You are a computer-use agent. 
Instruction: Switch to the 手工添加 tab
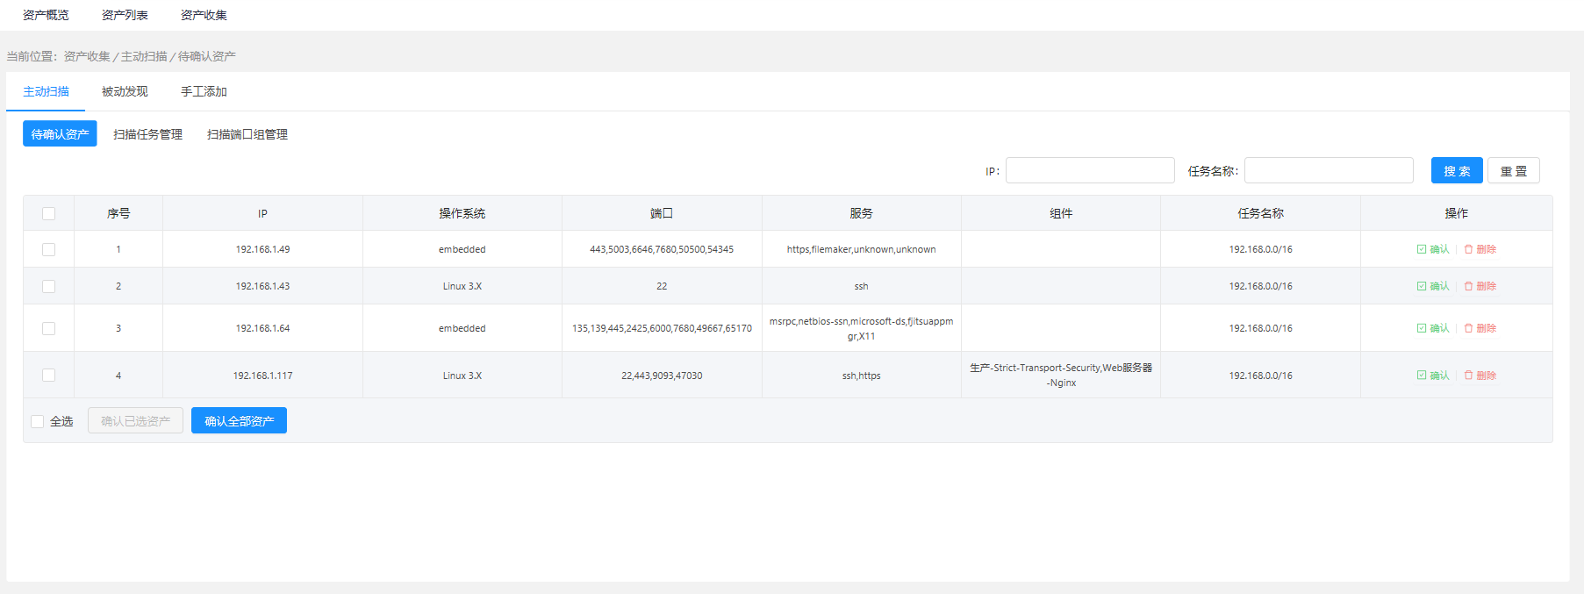[x=204, y=91]
